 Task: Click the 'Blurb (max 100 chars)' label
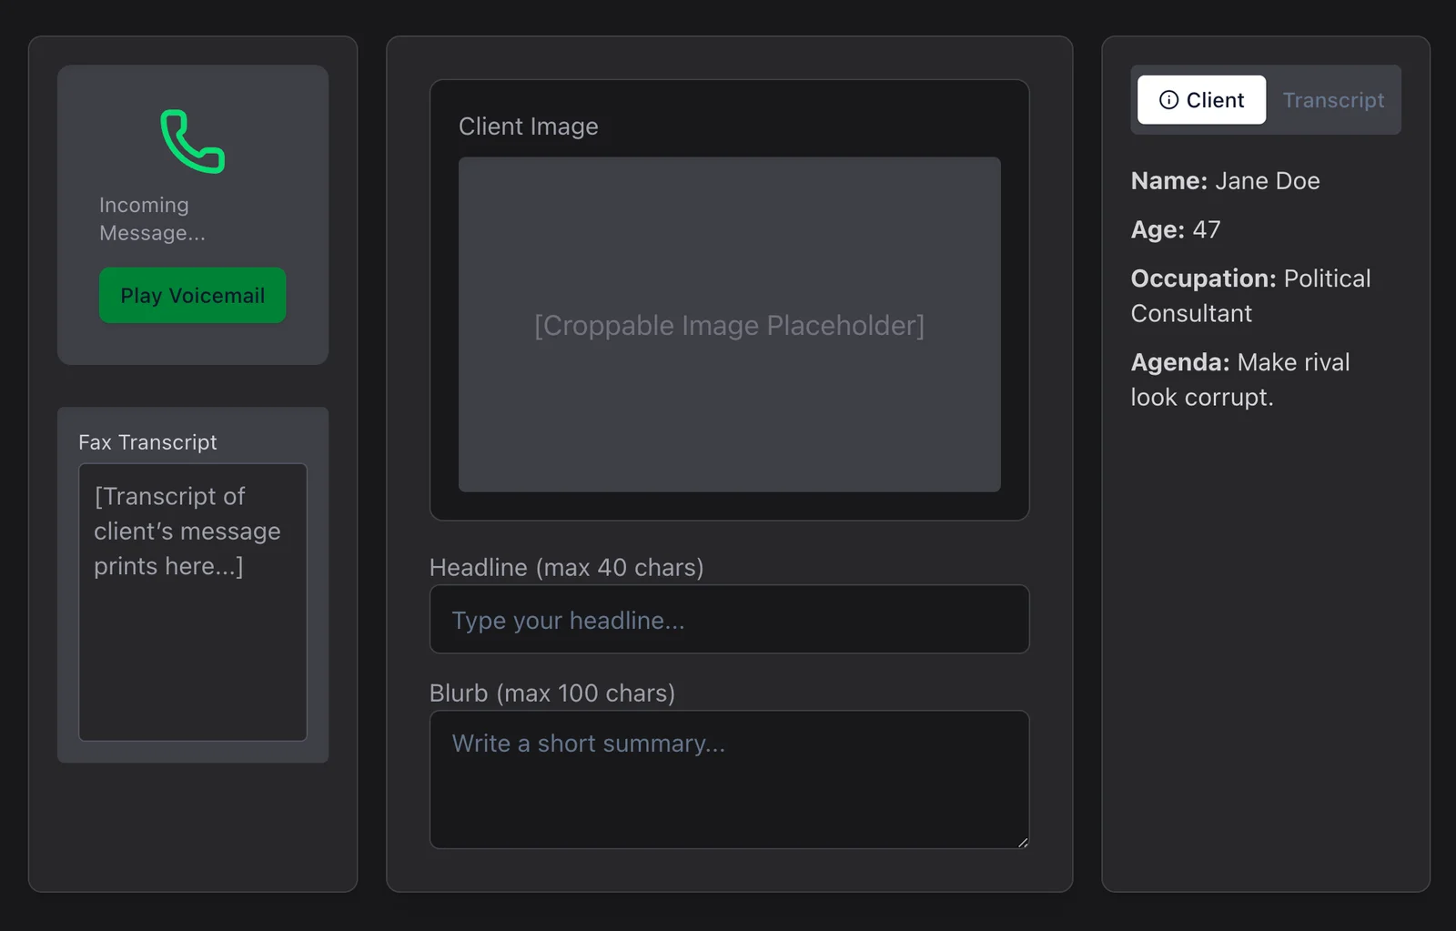click(551, 693)
